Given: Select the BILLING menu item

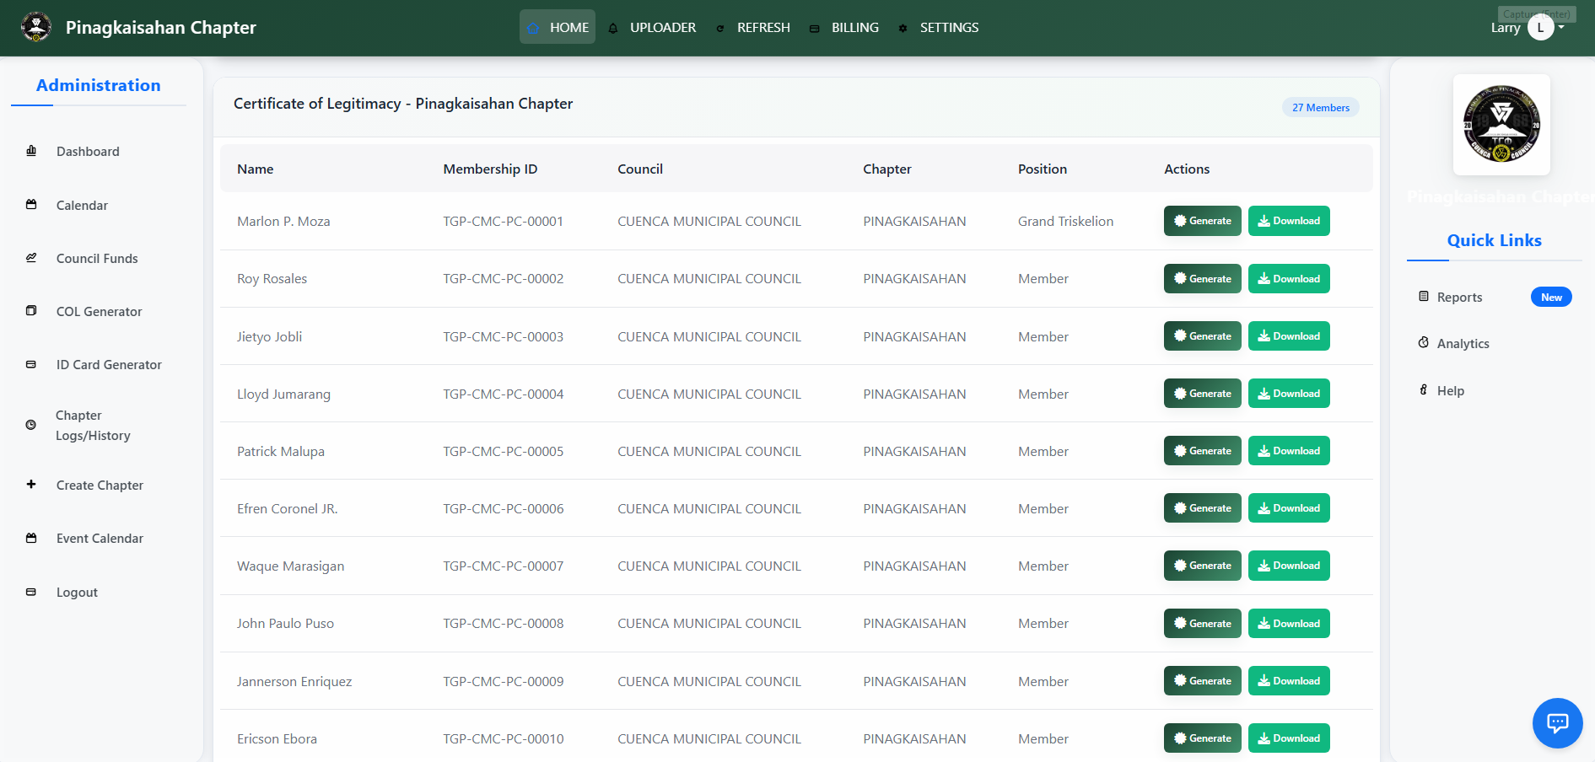Looking at the screenshot, I should pos(844,28).
